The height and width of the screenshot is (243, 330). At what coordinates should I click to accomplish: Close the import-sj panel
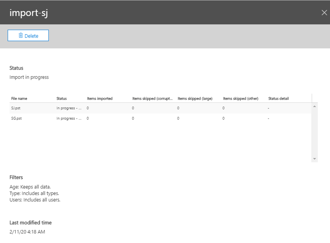tap(324, 13)
